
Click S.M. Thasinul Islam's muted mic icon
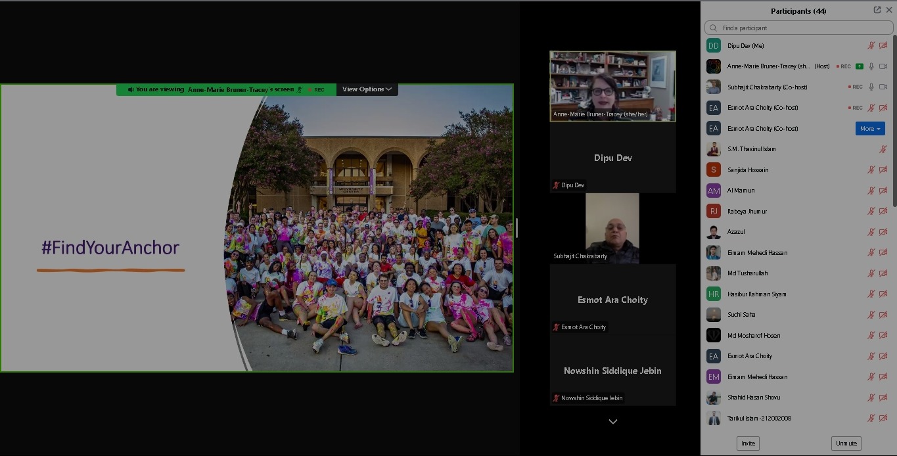883,149
